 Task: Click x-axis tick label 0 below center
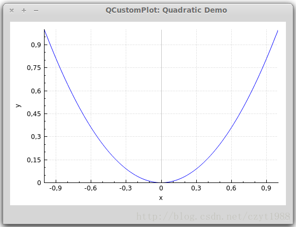click(161, 188)
